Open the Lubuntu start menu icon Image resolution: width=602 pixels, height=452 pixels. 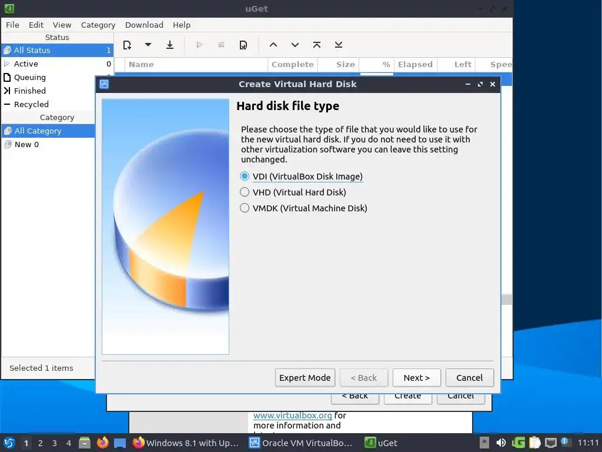[9, 443]
